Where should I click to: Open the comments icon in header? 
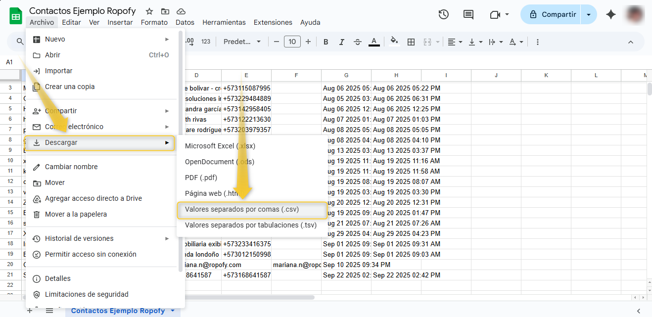point(468,14)
